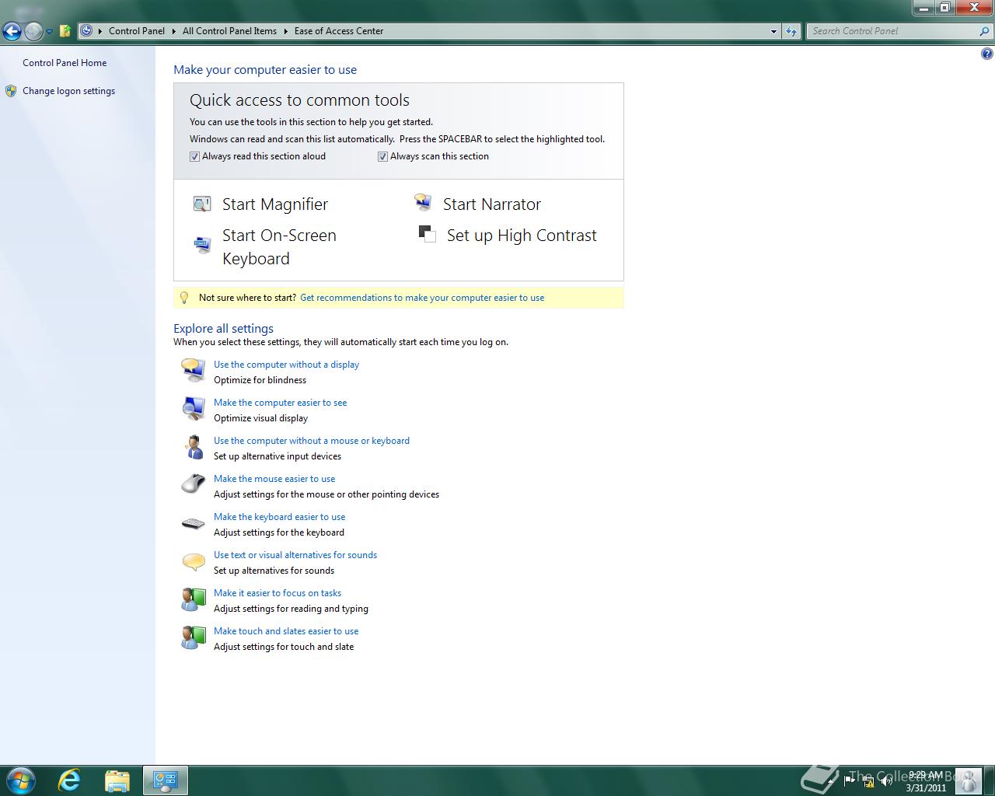Click the icon next to 'focus on tasks'
The width and height of the screenshot is (995, 796).
pos(193,599)
